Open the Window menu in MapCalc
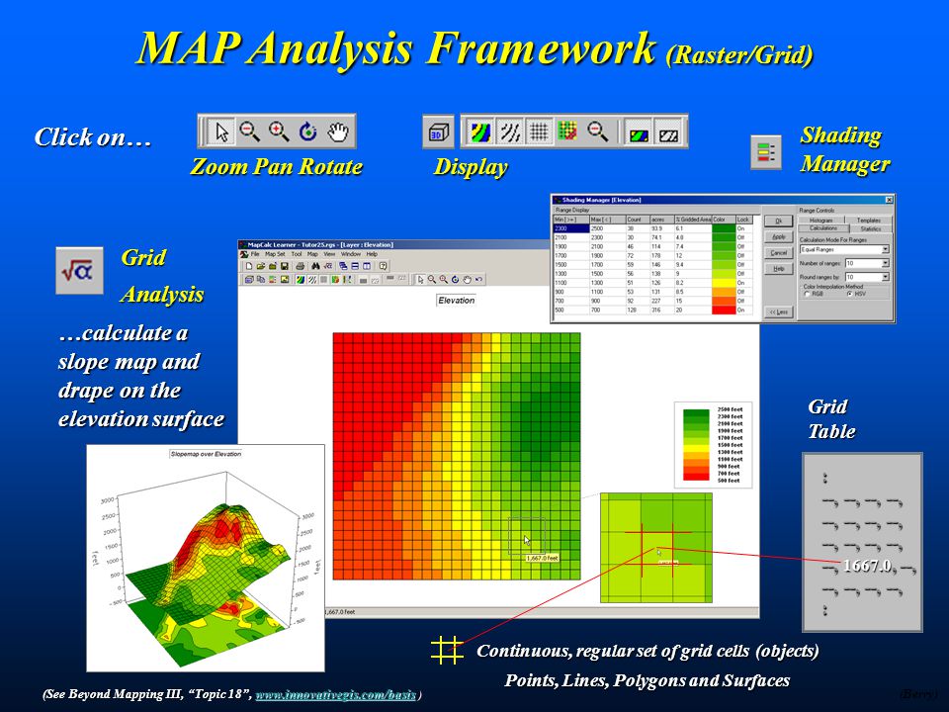The image size is (949, 712). click(351, 254)
